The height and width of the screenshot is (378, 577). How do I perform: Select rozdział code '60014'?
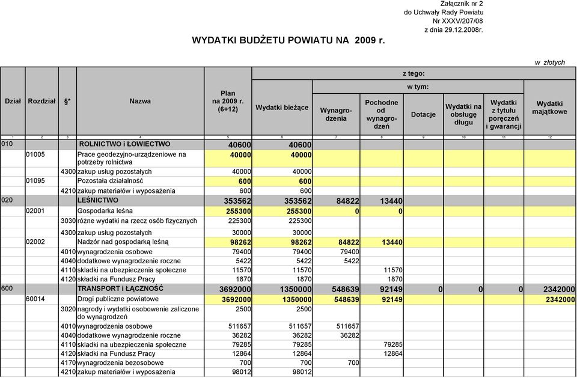pos(35,299)
